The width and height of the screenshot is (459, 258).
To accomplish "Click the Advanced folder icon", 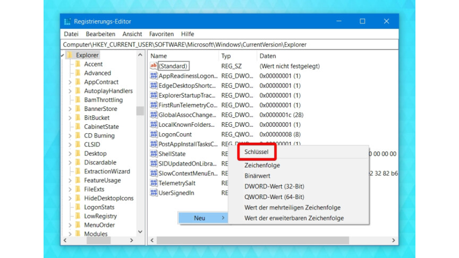I will (x=78, y=73).
